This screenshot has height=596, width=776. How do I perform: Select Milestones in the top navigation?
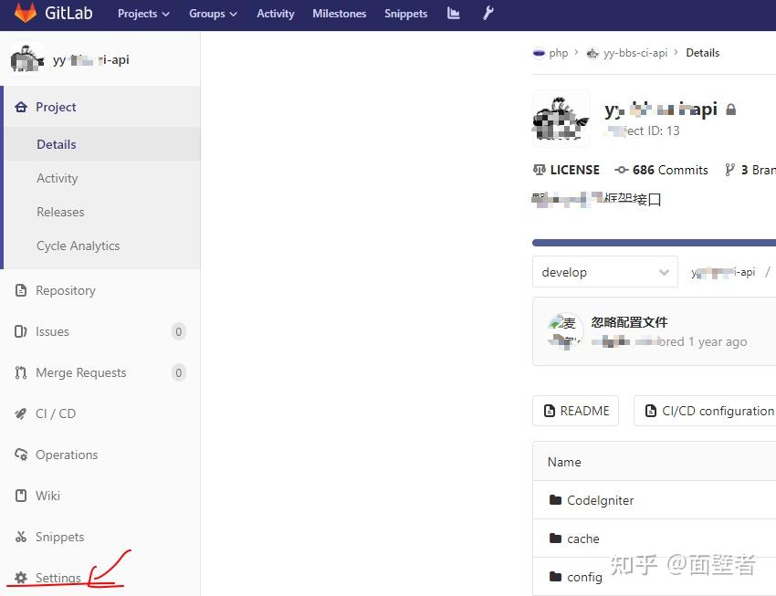click(x=339, y=14)
